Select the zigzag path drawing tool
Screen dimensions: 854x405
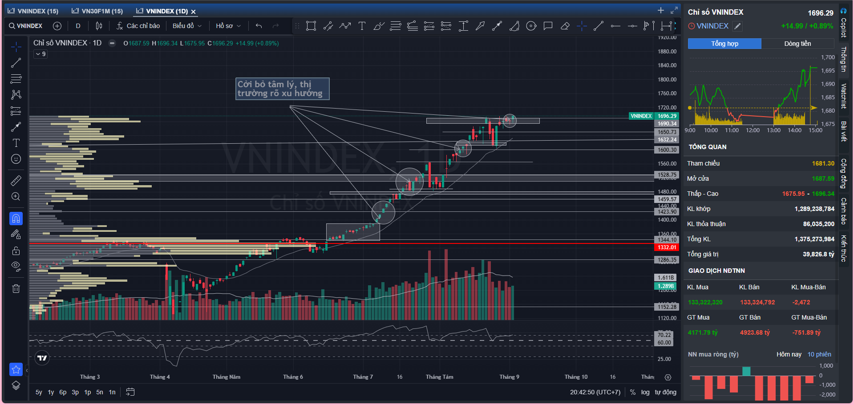tap(345, 26)
